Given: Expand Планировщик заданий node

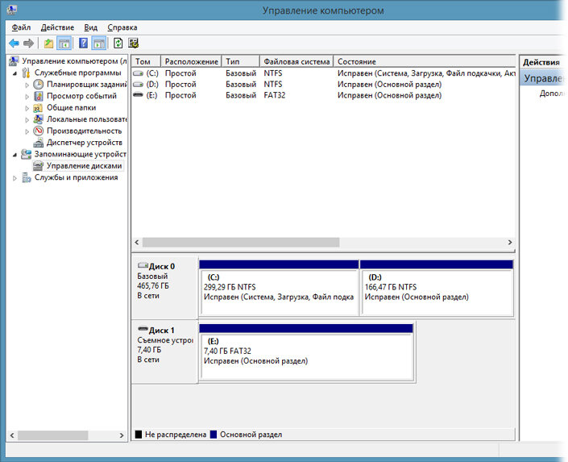Looking at the screenshot, I should pos(27,85).
